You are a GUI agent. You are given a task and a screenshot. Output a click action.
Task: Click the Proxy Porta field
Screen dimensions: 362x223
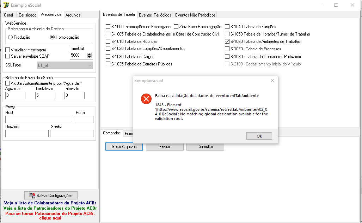[x=85, y=119]
